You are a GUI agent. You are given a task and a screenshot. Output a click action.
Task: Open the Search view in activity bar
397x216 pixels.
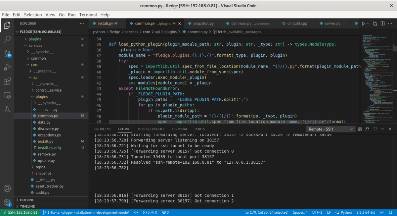7,39
